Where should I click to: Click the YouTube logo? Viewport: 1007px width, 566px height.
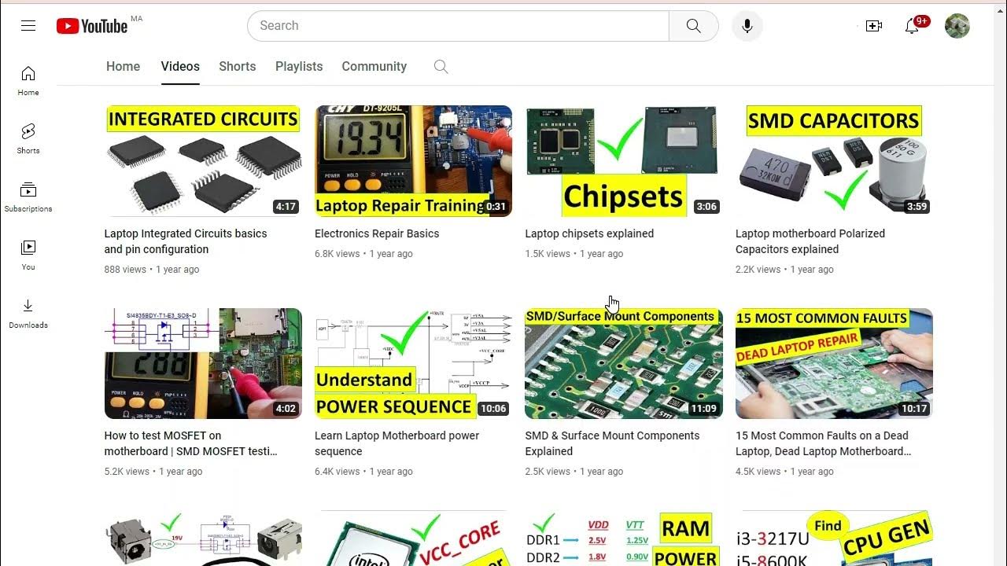pyautogui.click(x=91, y=26)
